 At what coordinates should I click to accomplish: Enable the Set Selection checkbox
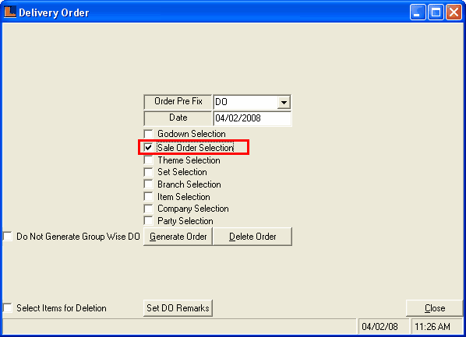(148, 172)
